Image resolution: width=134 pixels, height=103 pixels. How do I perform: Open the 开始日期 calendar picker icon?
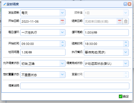[62, 21]
